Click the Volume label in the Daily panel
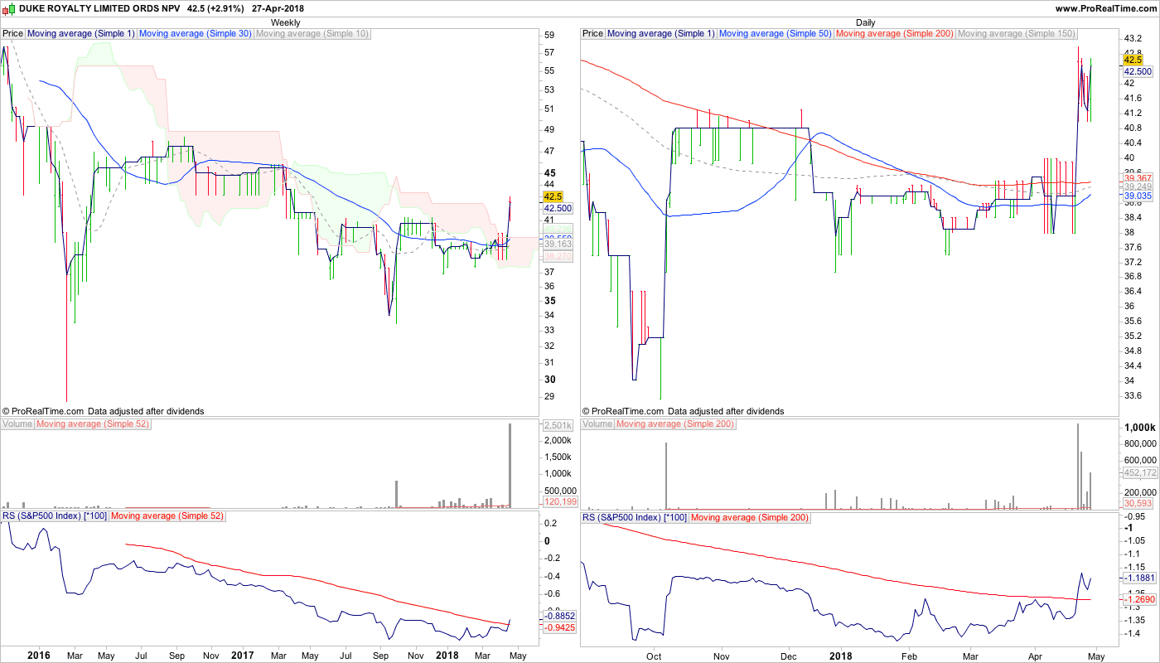Viewport: 1160px width, 663px height. tap(597, 424)
